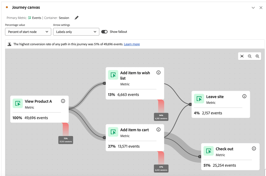266x176 pixels.
Task: Click the 4% value on Leave site
Action: tap(197, 113)
